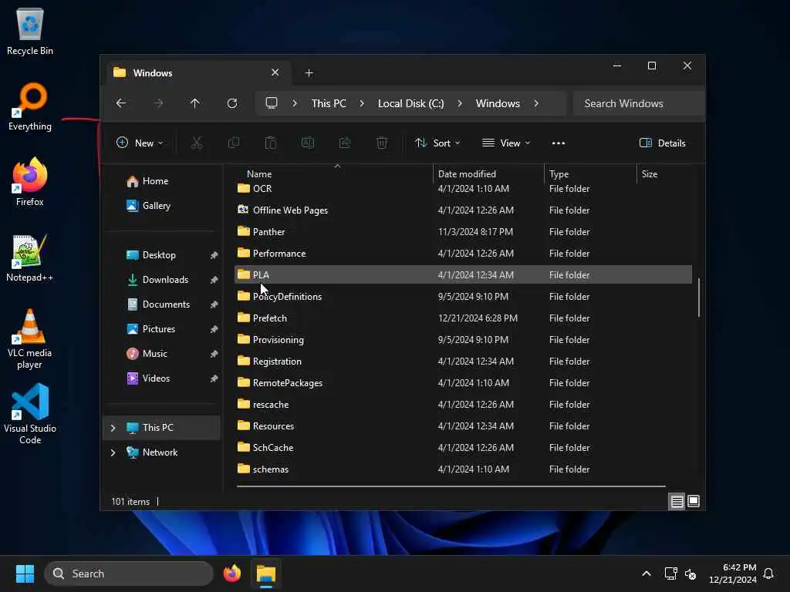Viewport: 790px width, 592px height.
Task: Select the Firefox desktop shortcut
Action: pos(30,182)
